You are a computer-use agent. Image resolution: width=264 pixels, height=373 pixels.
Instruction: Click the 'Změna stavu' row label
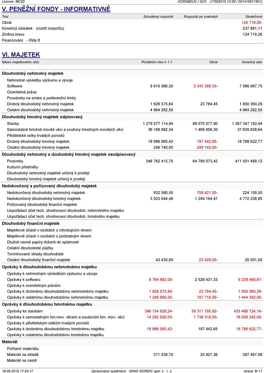(13, 34)
